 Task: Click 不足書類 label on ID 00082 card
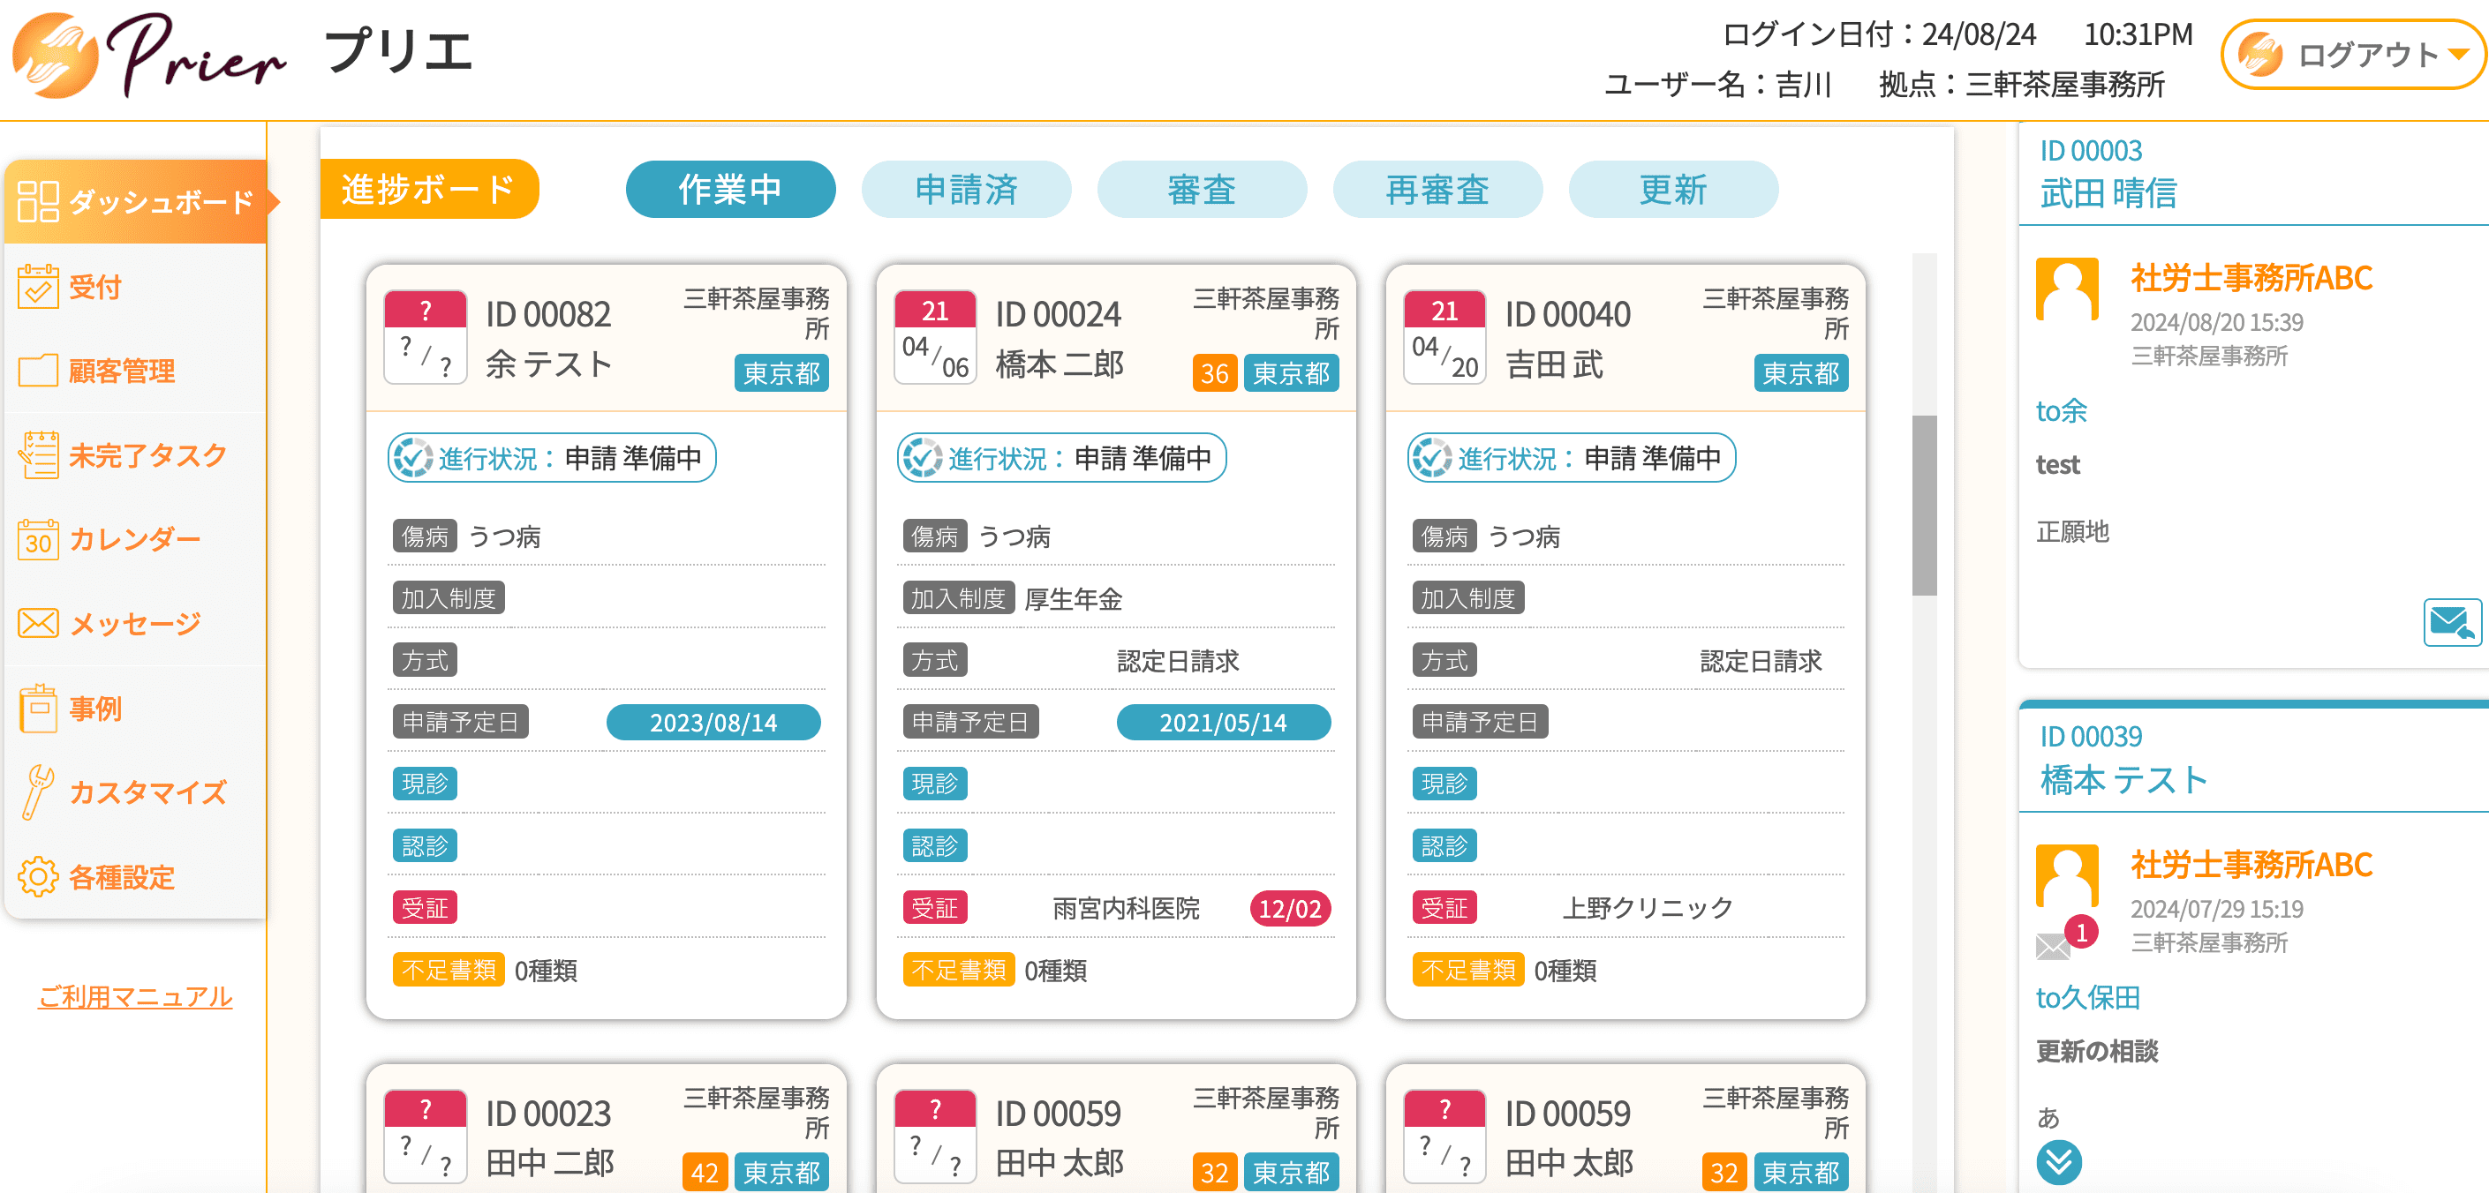click(x=449, y=970)
